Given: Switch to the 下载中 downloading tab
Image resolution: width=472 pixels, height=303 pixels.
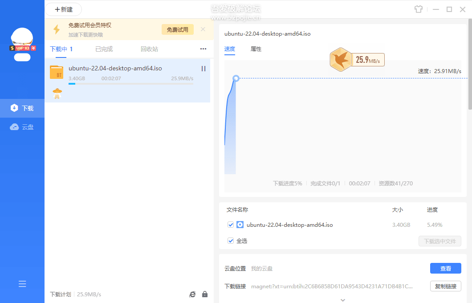Looking at the screenshot, I should 61,49.
